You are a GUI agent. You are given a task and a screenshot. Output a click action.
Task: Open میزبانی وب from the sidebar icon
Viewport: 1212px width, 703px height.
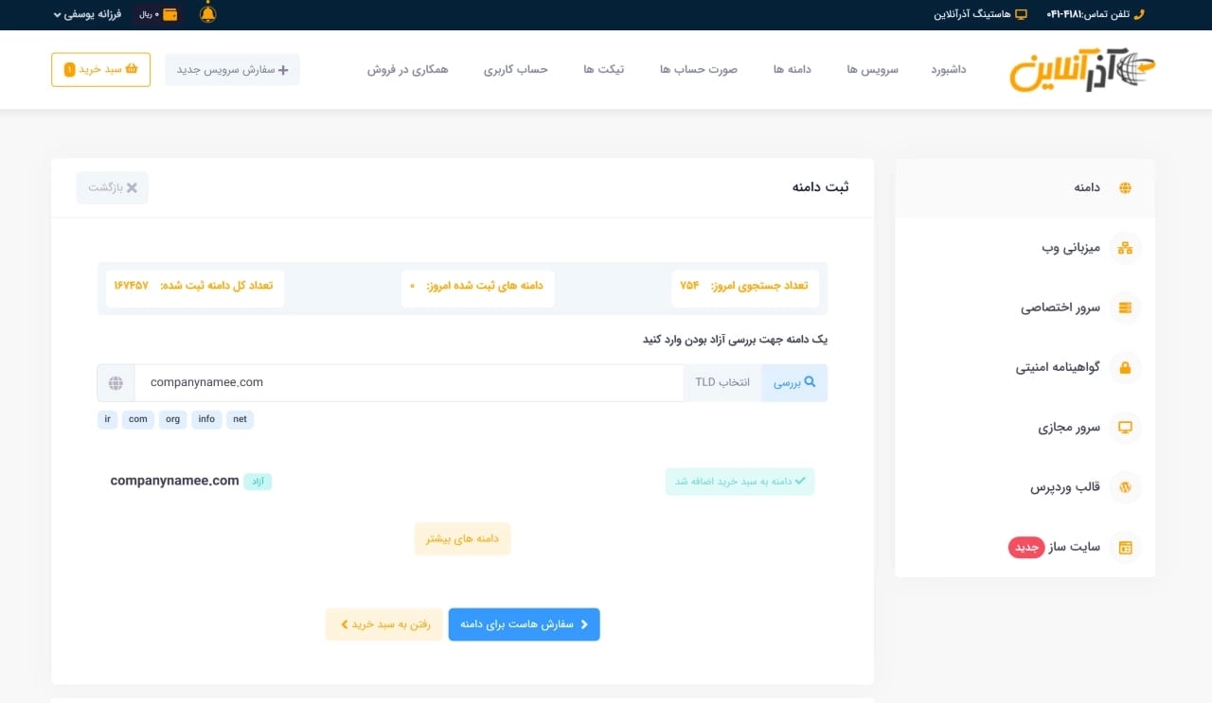point(1125,248)
